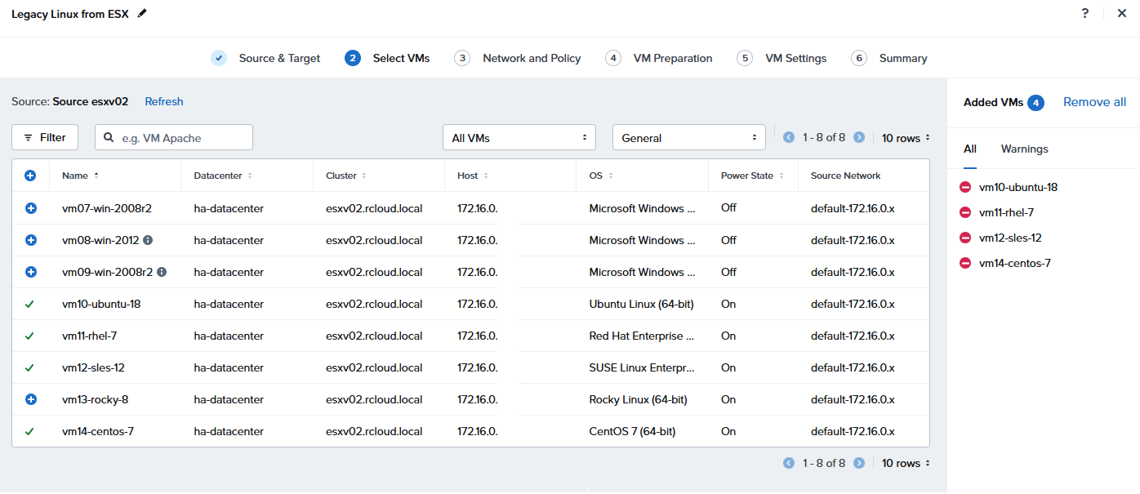The image size is (1140, 494).
Task: Switch to the Warnings tab
Action: [x=1024, y=149]
